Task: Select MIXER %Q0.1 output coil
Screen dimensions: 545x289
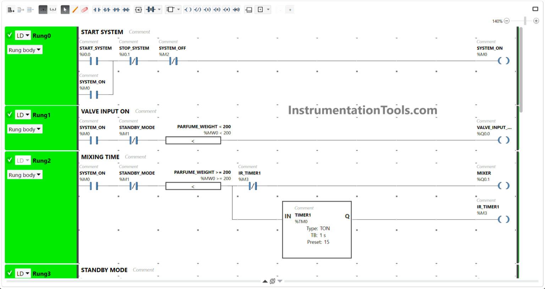Action: click(x=503, y=186)
